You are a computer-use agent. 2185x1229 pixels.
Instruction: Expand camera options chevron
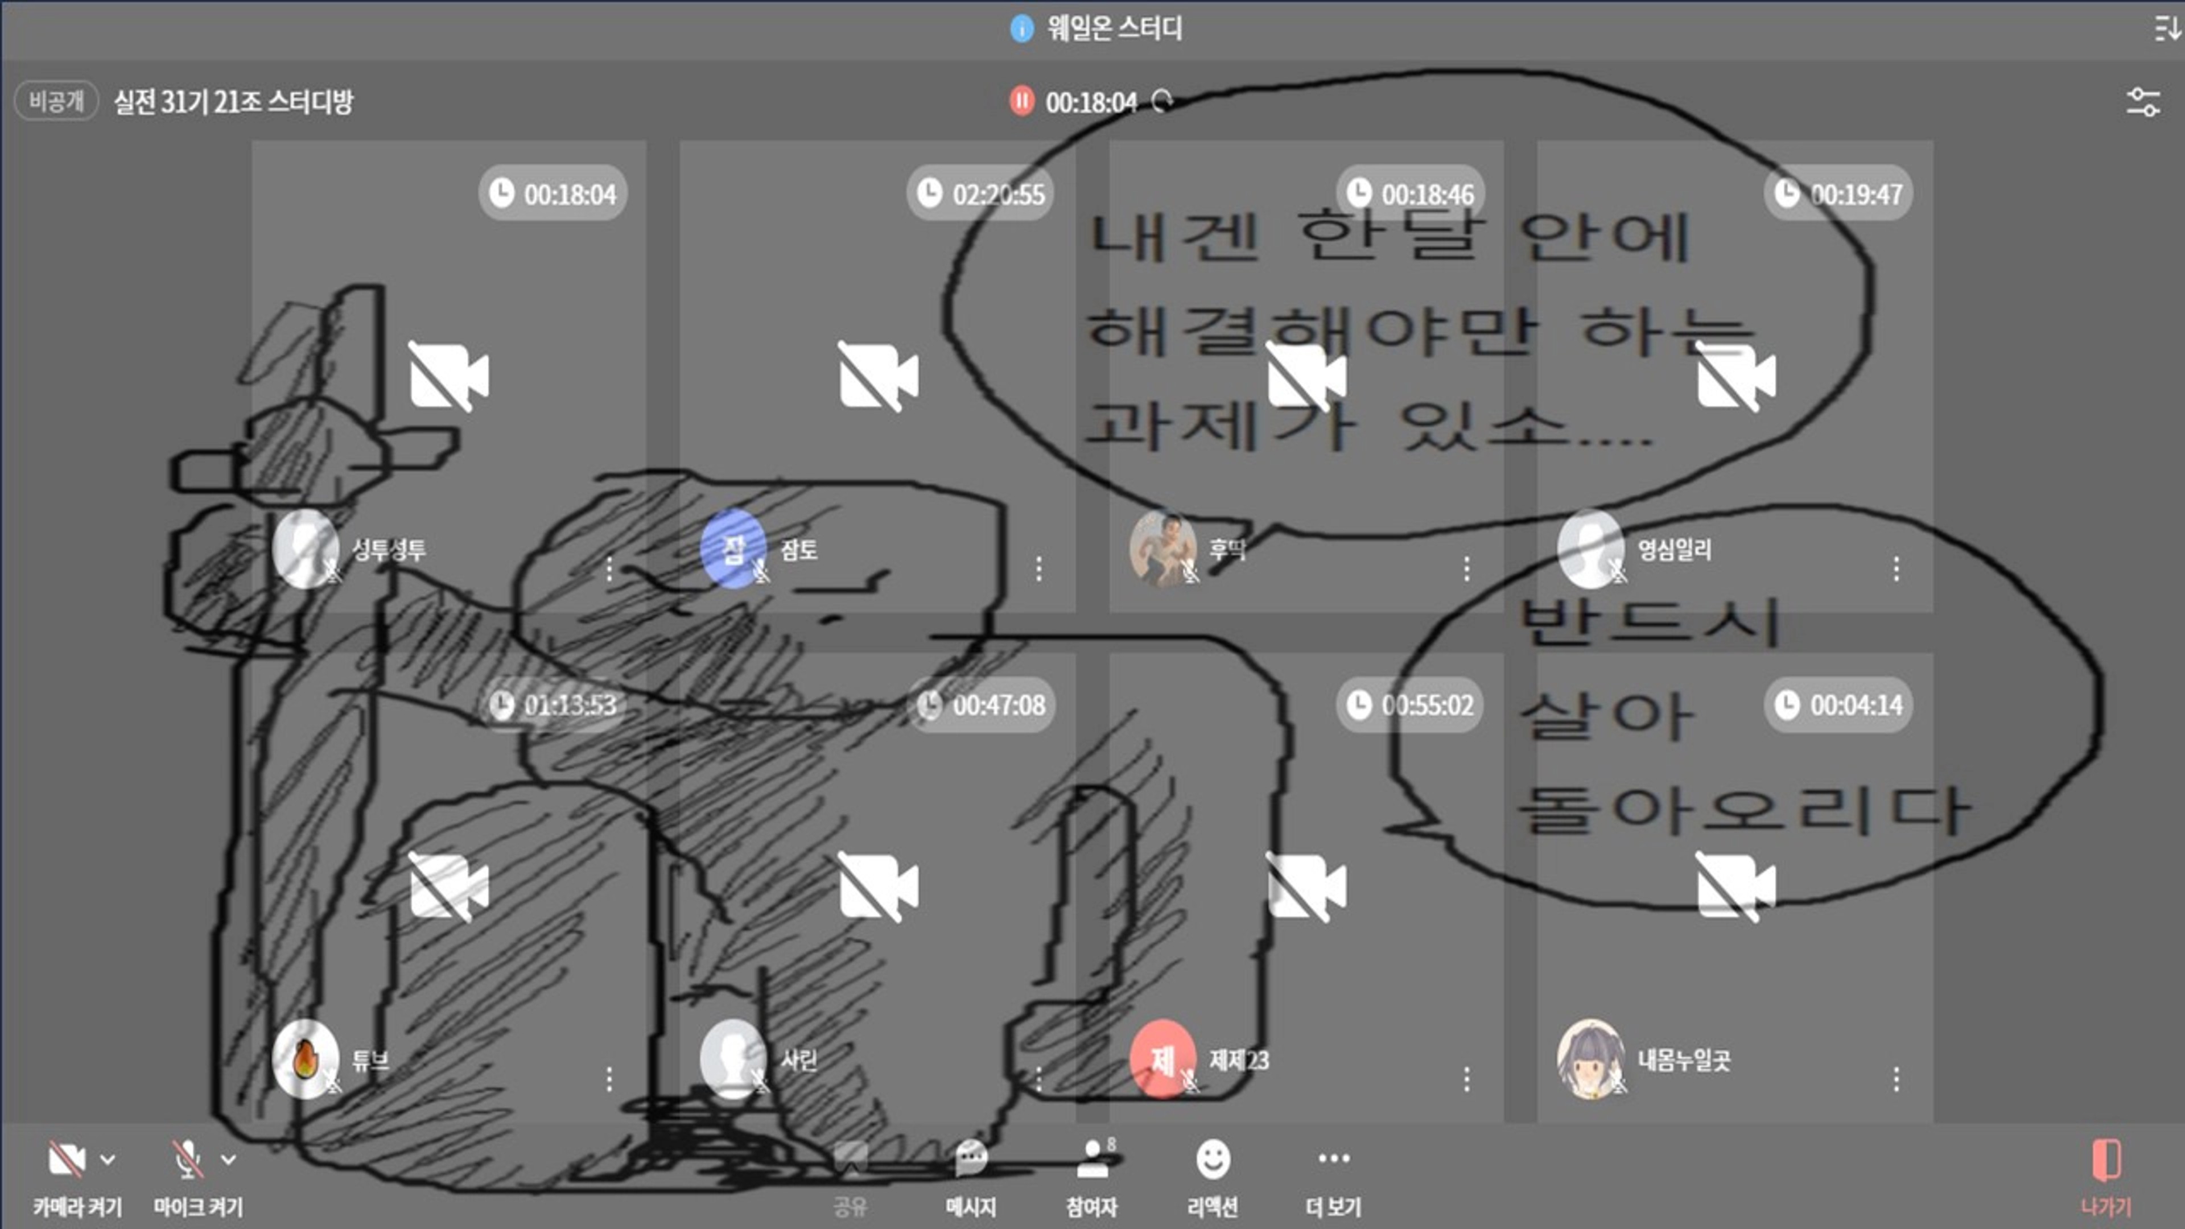click(x=108, y=1160)
